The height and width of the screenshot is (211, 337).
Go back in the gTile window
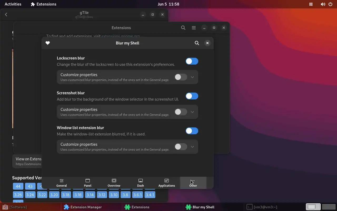point(6,15)
